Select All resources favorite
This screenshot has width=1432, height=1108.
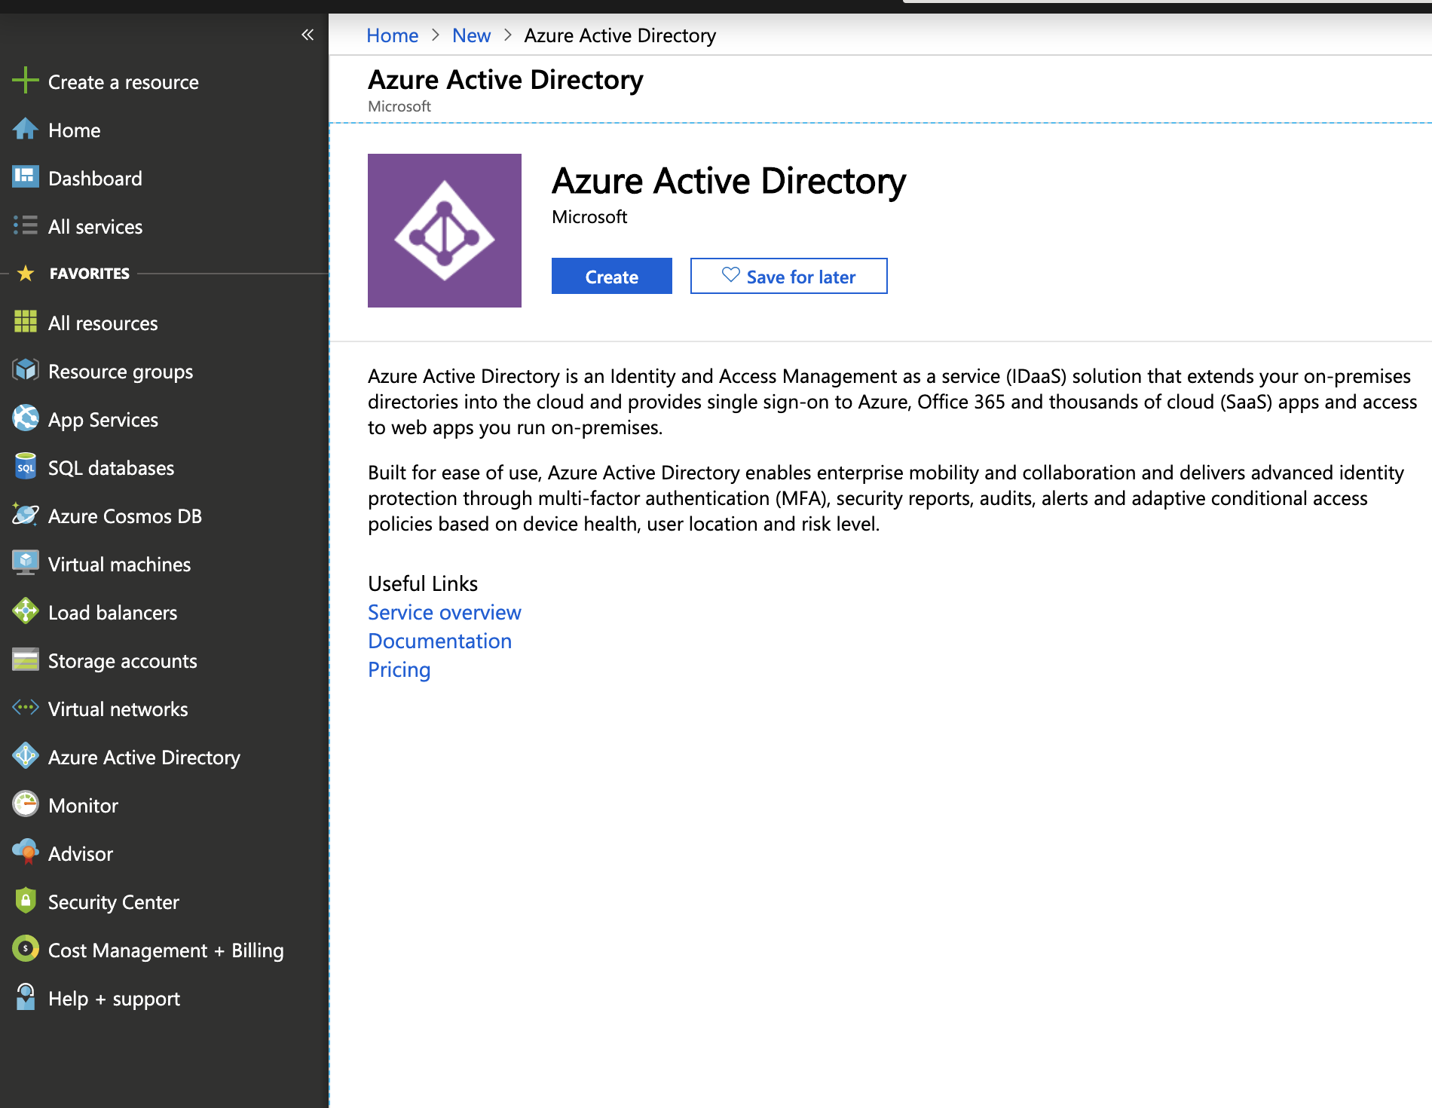103,323
